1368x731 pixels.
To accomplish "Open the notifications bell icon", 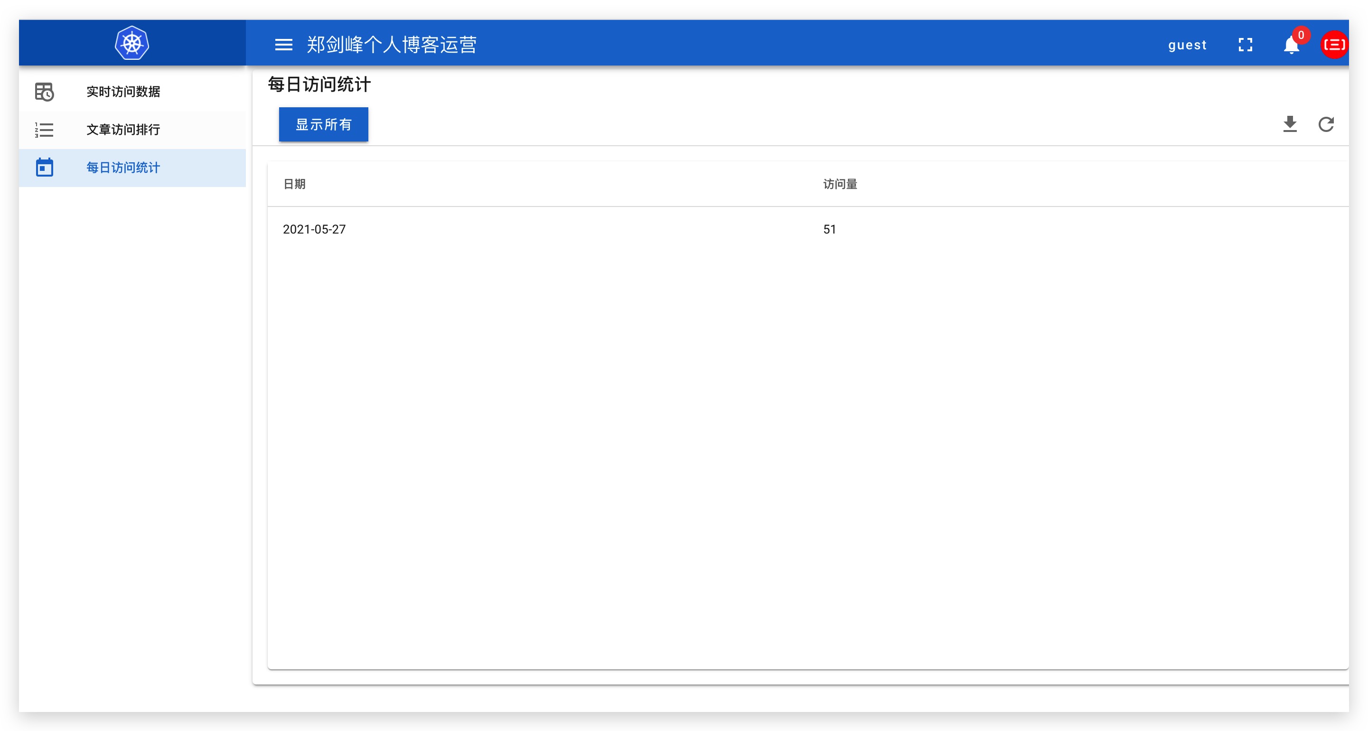I will (x=1291, y=46).
